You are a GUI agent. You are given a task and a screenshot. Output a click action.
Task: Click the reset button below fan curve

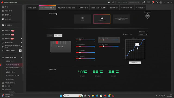click(135, 63)
